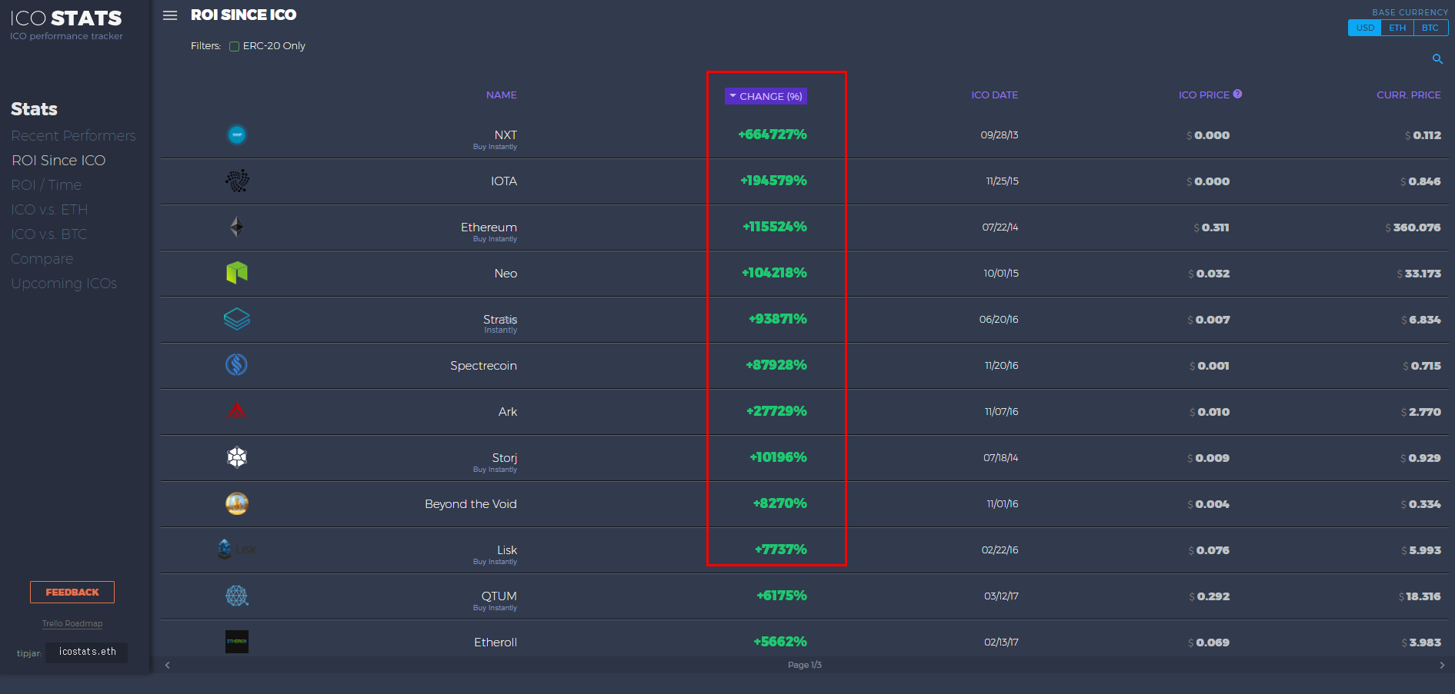
Task: Click the green Neo logo
Action: point(237,273)
